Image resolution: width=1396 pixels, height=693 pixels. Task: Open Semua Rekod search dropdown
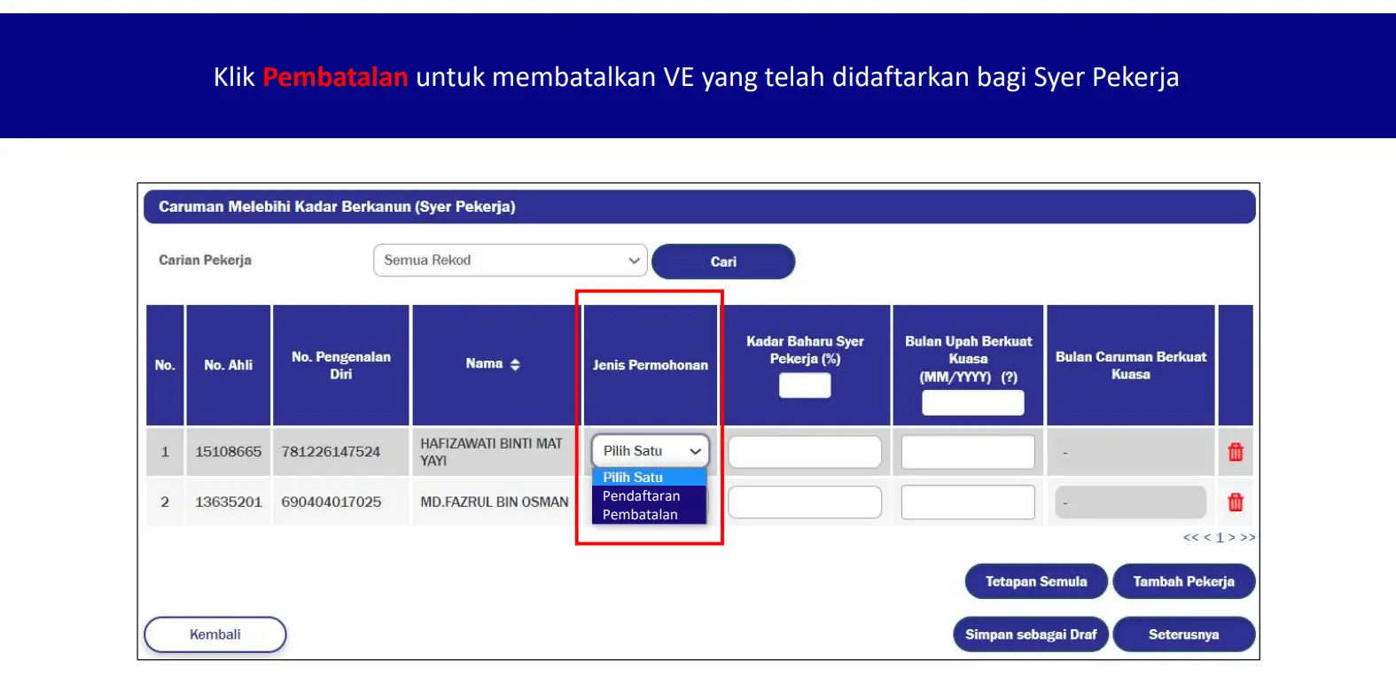point(511,261)
